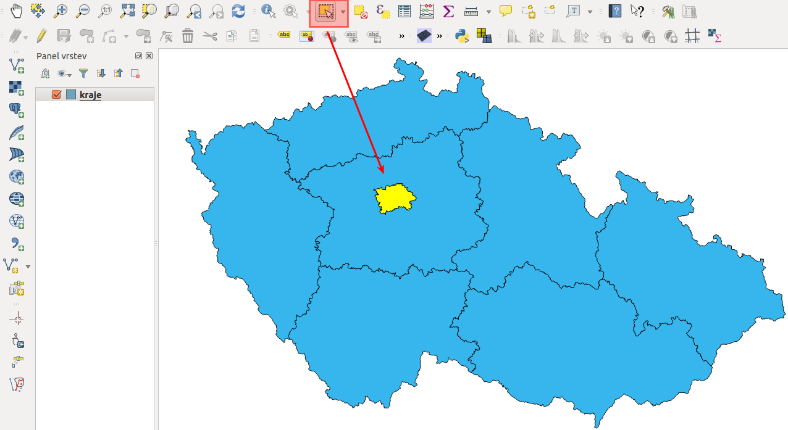Click Add Group icon in layers panel
Screen dimensions: 788x430
point(45,73)
